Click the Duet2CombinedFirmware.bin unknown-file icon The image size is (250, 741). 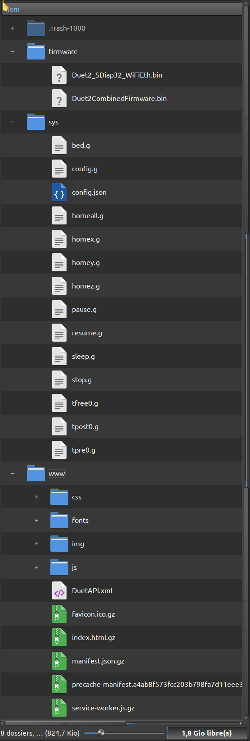(59, 98)
